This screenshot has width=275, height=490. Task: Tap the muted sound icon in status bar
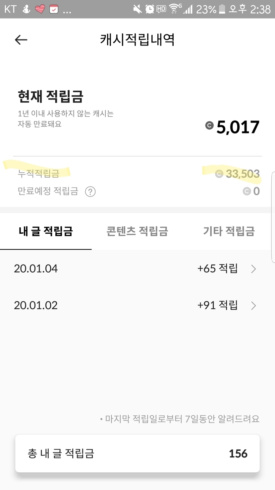(x=137, y=9)
